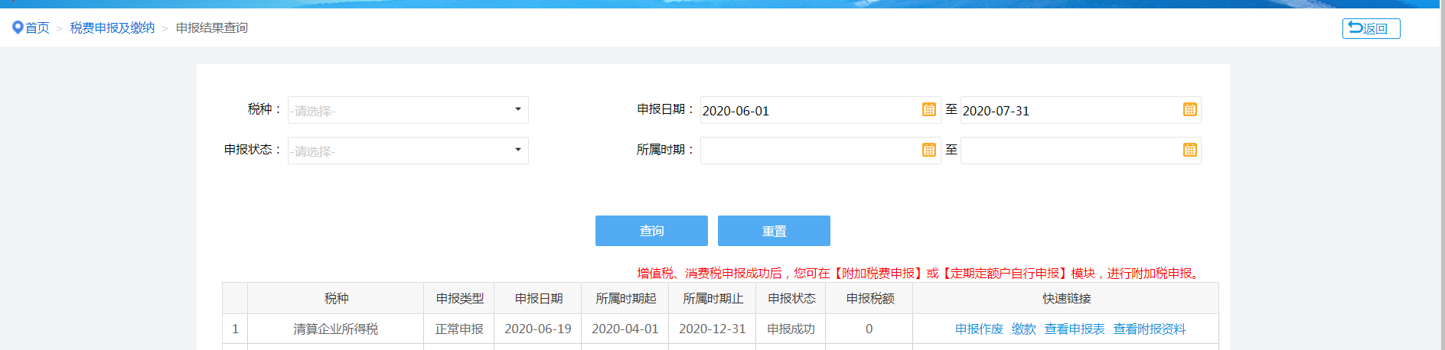Open 税费申报及缴纳 breadcrumb link
Image resolution: width=1445 pixels, height=350 pixels.
tap(113, 28)
